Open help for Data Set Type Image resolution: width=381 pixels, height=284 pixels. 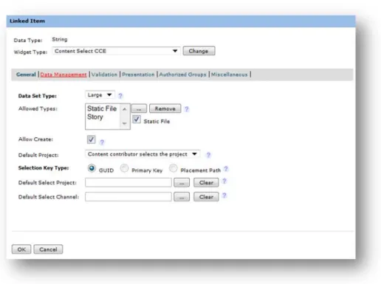(120, 96)
